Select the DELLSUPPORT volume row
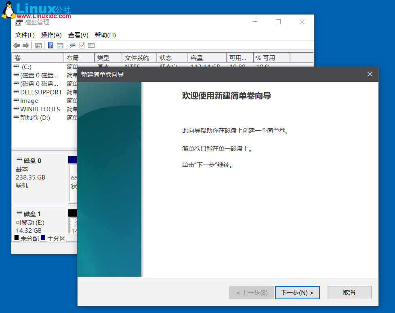Screen dimensions: 395x313 pyautogui.click(x=45, y=92)
